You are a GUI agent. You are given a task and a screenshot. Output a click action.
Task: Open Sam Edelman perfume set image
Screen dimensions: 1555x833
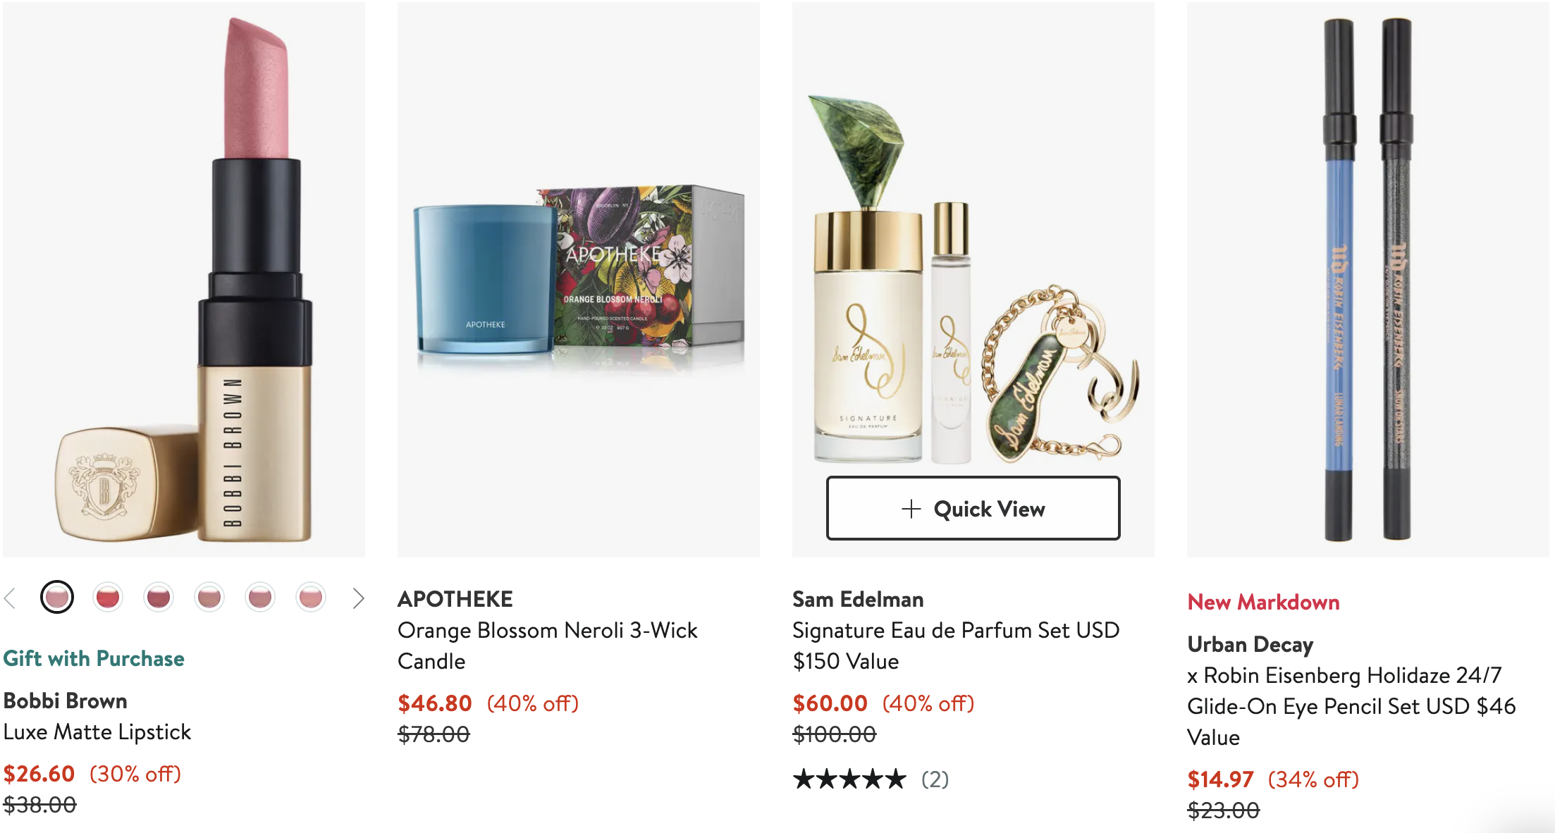click(973, 240)
